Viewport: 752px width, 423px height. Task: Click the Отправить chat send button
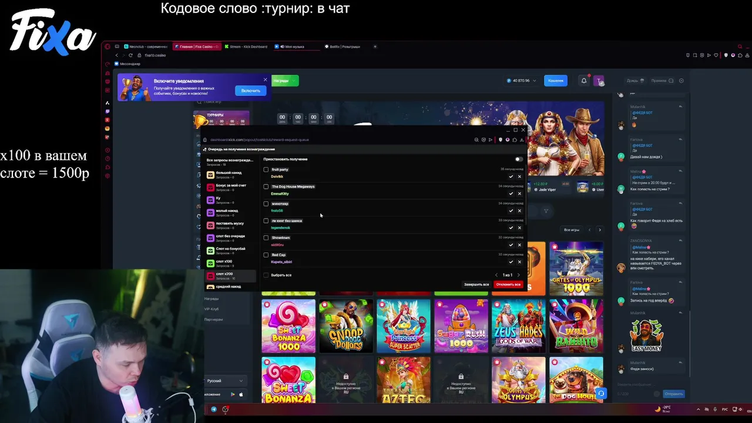(673, 394)
